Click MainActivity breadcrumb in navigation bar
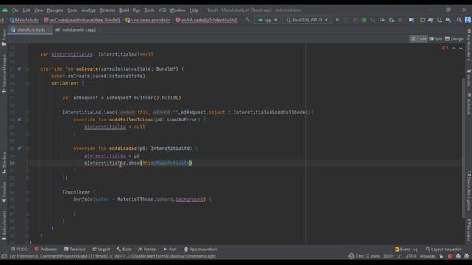The image size is (472, 265). [x=24, y=20]
